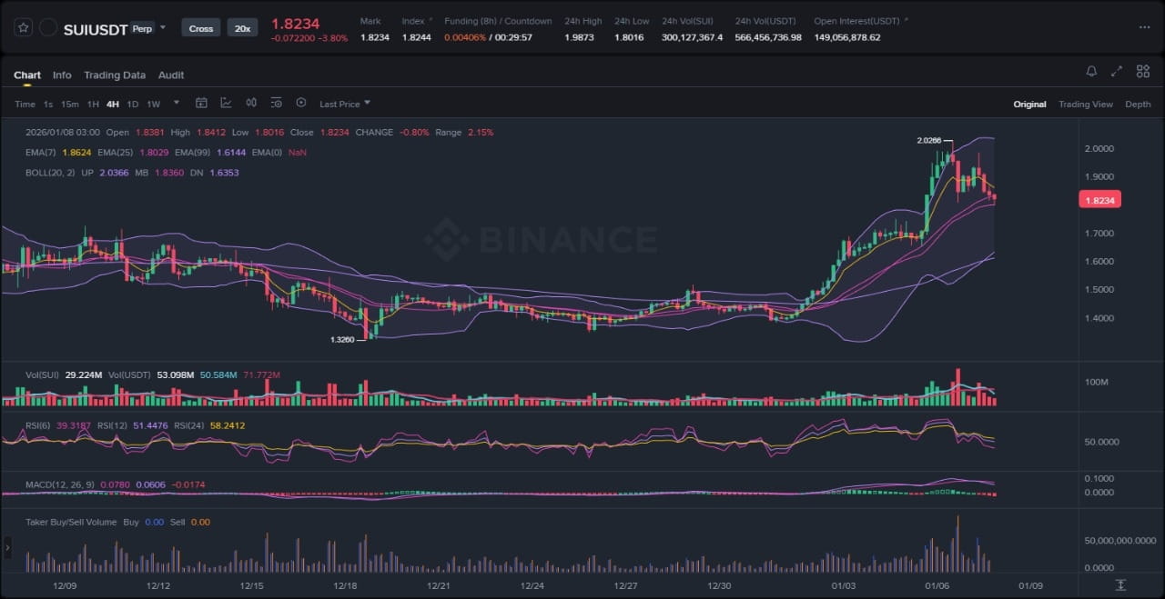Click the 2.0286 high price marker
Viewport: 1165px width, 599px height.
[930, 141]
